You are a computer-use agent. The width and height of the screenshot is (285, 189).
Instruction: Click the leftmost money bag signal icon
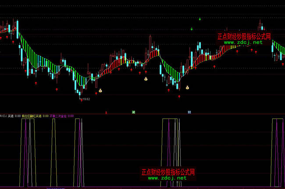100,91
